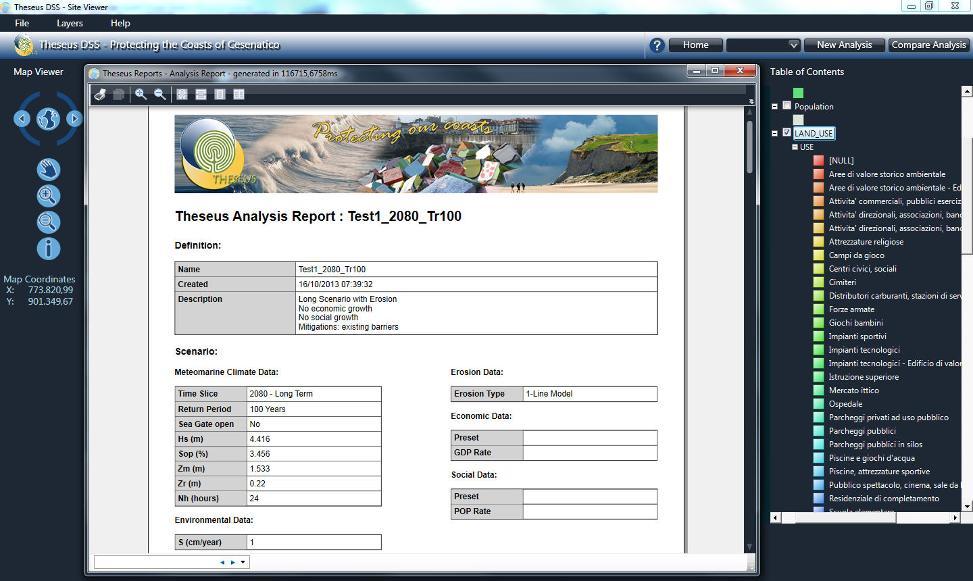Click the '2080 - Long Term' table cell
The image size is (973, 581).
coord(314,394)
